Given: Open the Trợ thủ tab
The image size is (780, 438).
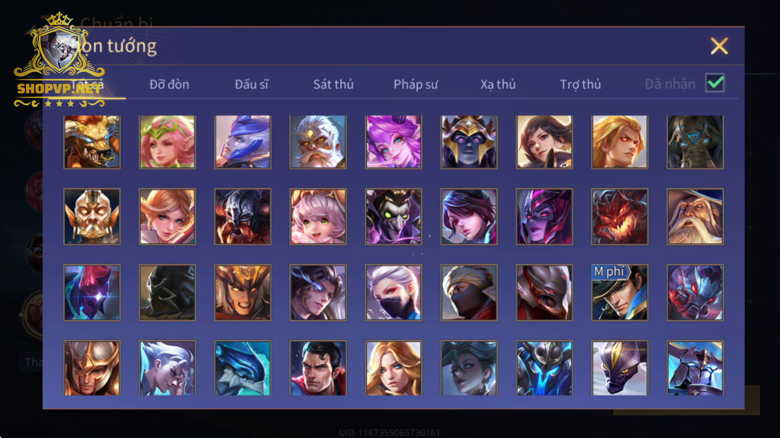Looking at the screenshot, I should 580,85.
